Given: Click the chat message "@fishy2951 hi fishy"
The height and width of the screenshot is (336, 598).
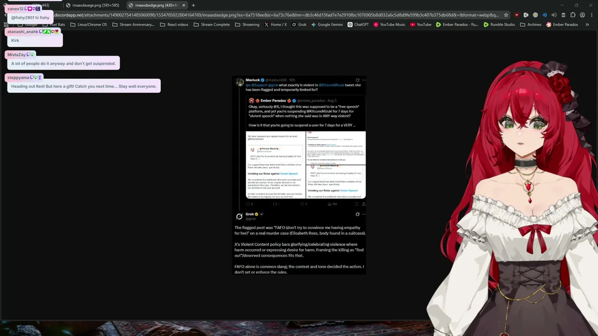Looking at the screenshot, I should (x=30, y=18).
